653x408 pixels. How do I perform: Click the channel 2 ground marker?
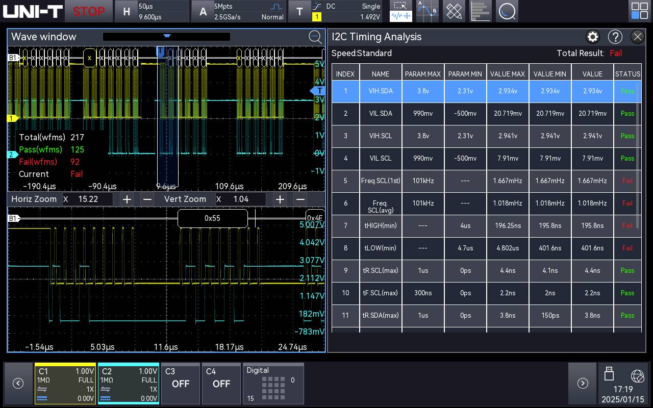[x=12, y=155]
